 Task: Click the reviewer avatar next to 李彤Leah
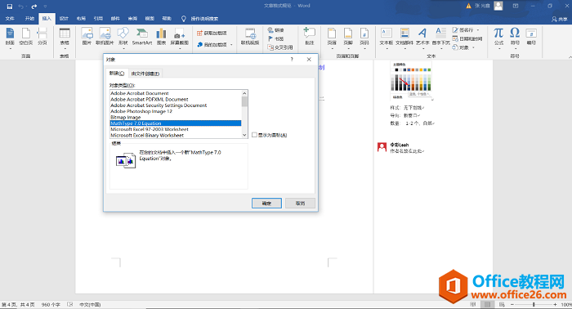pos(382,147)
